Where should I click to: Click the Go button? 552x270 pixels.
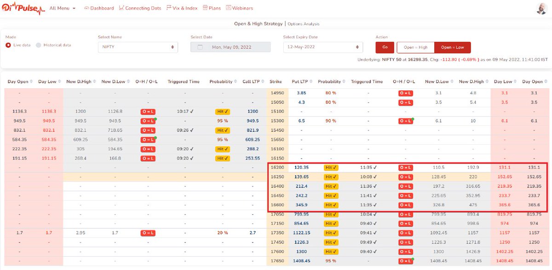pyautogui.click(x=385, y=47)
